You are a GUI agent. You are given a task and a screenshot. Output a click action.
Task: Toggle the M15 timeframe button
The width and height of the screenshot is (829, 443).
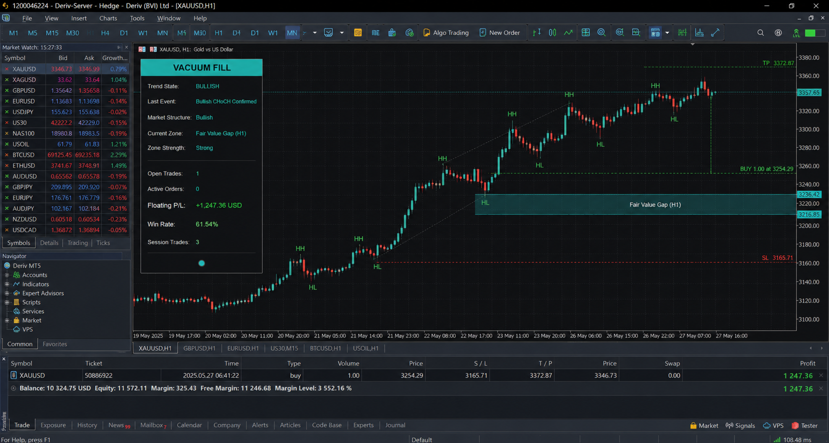coord(52,33)
